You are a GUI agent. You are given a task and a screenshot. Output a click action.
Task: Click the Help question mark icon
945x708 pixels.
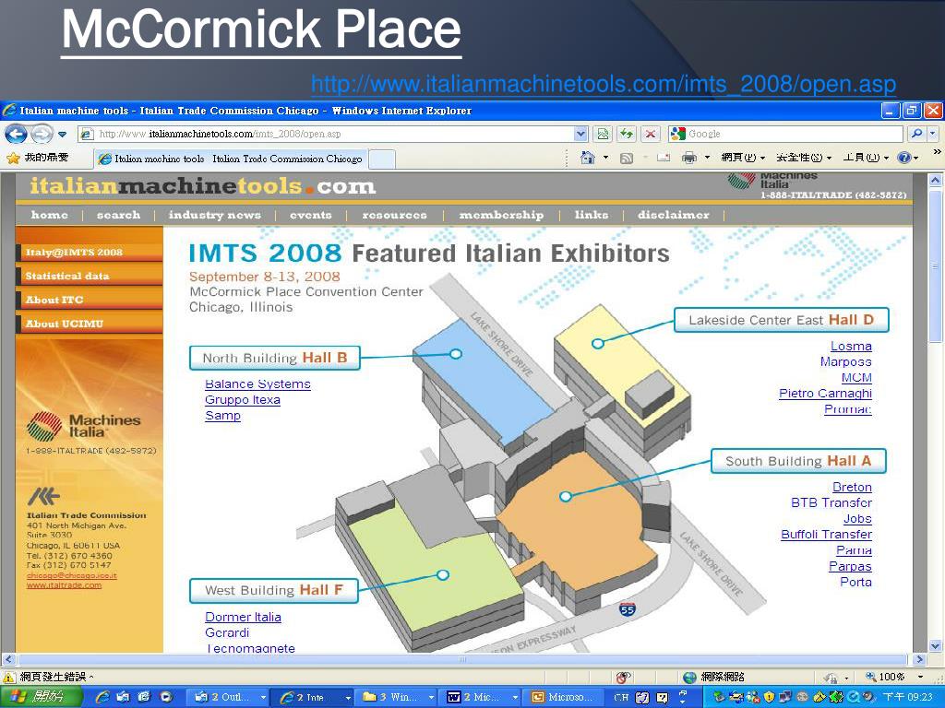click(903, 158)
